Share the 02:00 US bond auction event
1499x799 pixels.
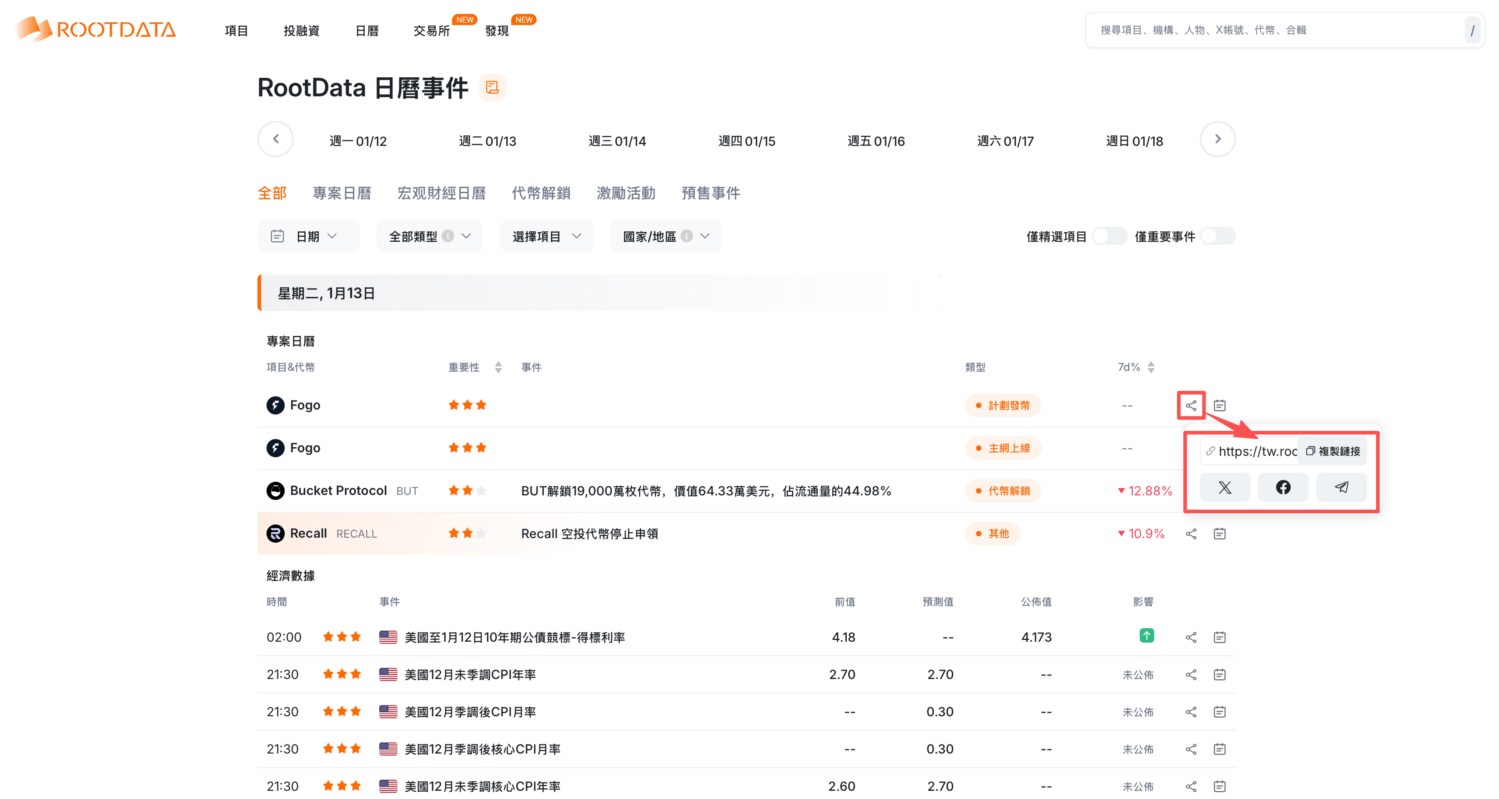1191,637
